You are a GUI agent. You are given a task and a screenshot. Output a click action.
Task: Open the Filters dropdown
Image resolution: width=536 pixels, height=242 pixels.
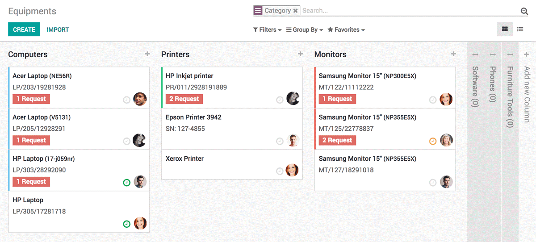(x=267, y=30)
